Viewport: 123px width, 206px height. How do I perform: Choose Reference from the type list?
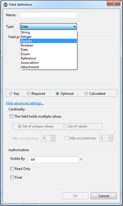[48, 58]
